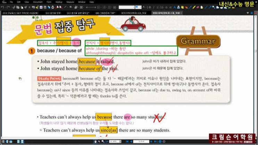Select the blue Line tool
The width and height of the screenshot is (258, 145).
pos(206,7)
